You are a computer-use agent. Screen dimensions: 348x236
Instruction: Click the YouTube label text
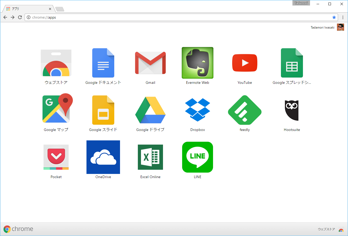click(x=245, y=83)
